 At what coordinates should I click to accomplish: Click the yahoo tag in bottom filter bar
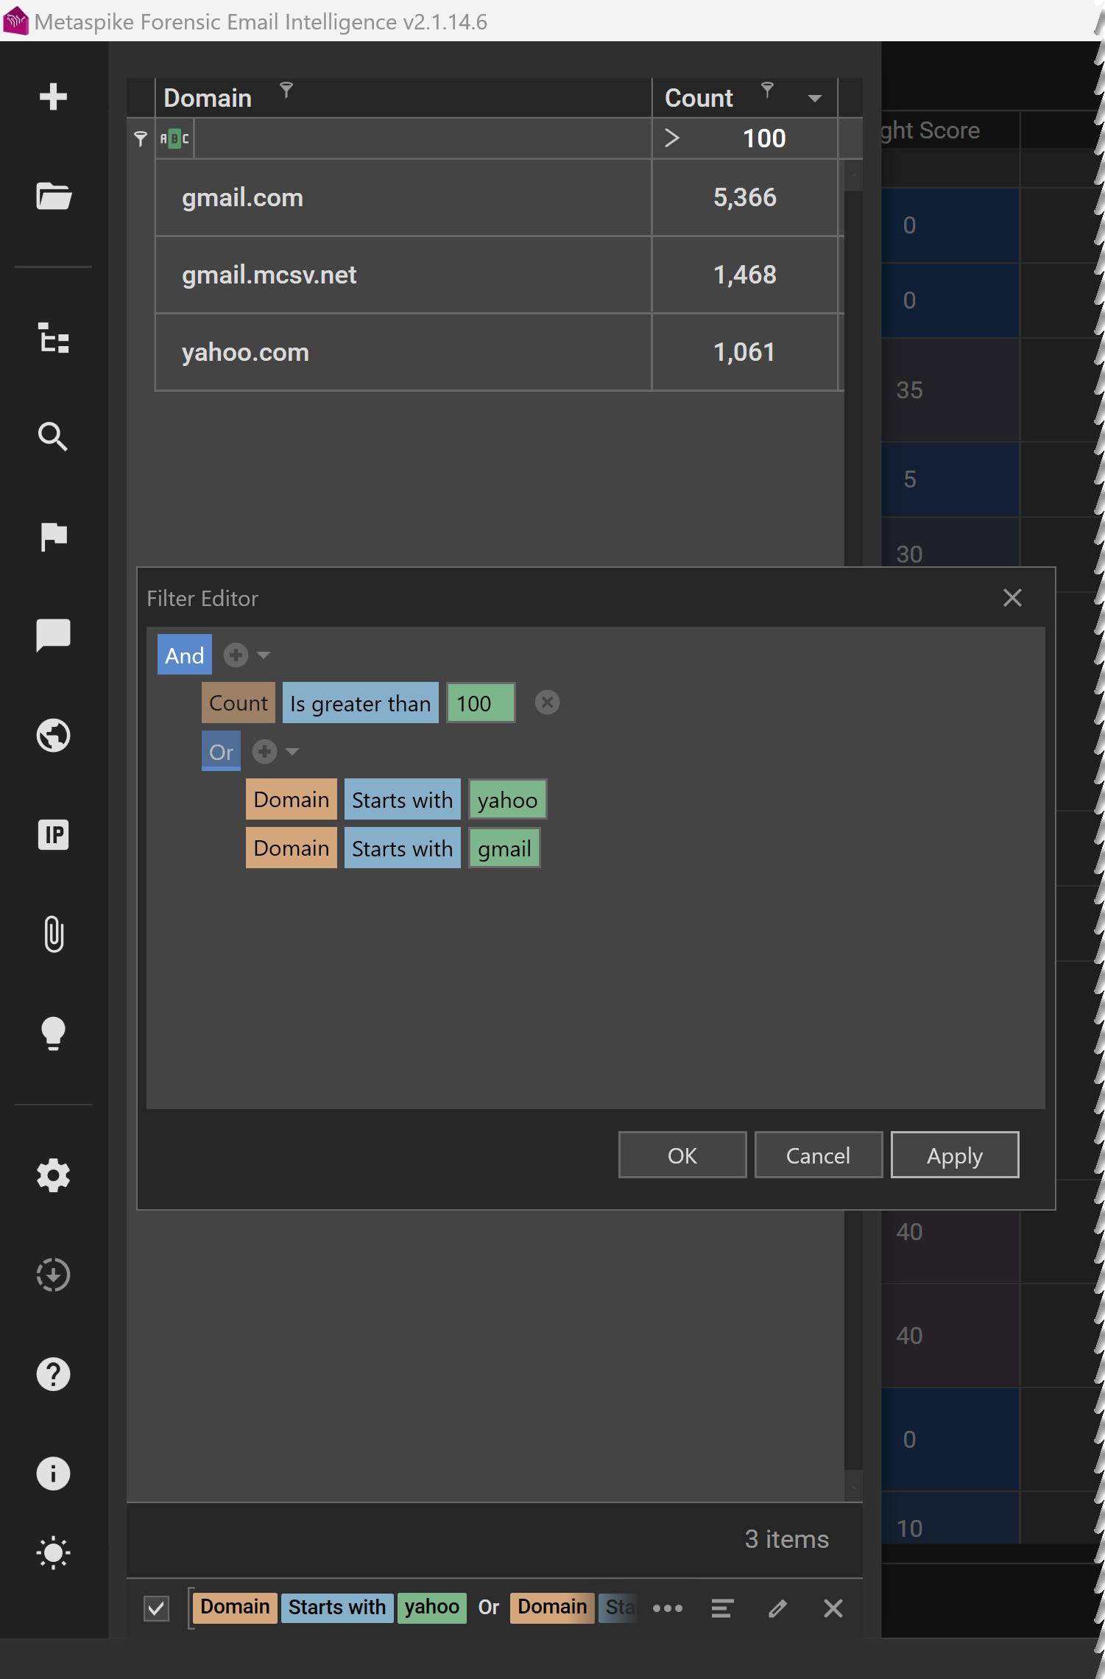pos(432,1607)
